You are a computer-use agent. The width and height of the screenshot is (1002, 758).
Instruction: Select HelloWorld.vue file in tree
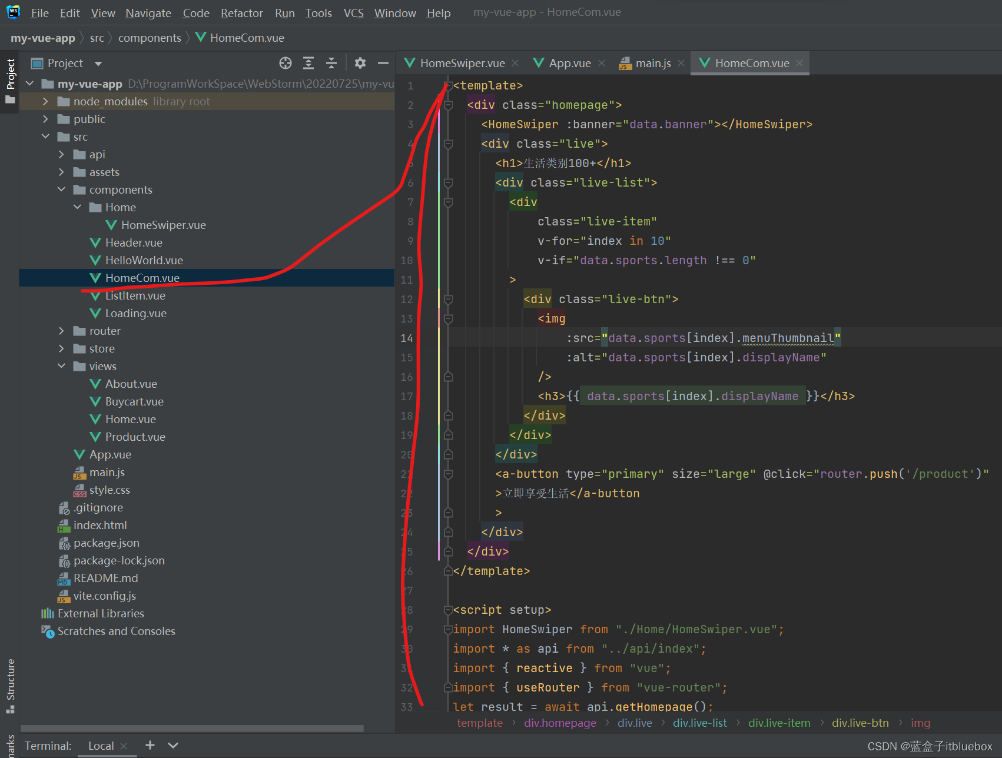tap(144, 260)
